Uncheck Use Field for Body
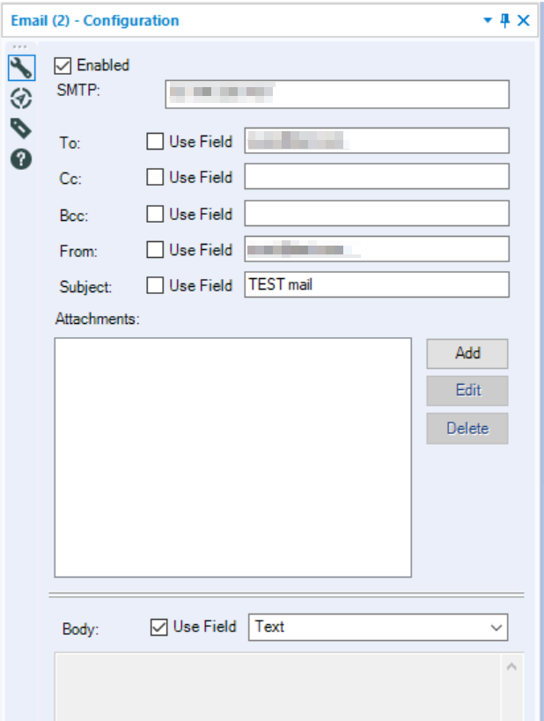 158,627
